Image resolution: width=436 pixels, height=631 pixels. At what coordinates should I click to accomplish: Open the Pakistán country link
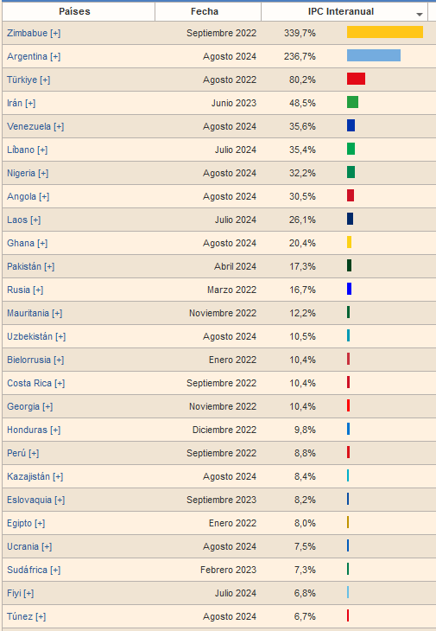tap(24, 266)
